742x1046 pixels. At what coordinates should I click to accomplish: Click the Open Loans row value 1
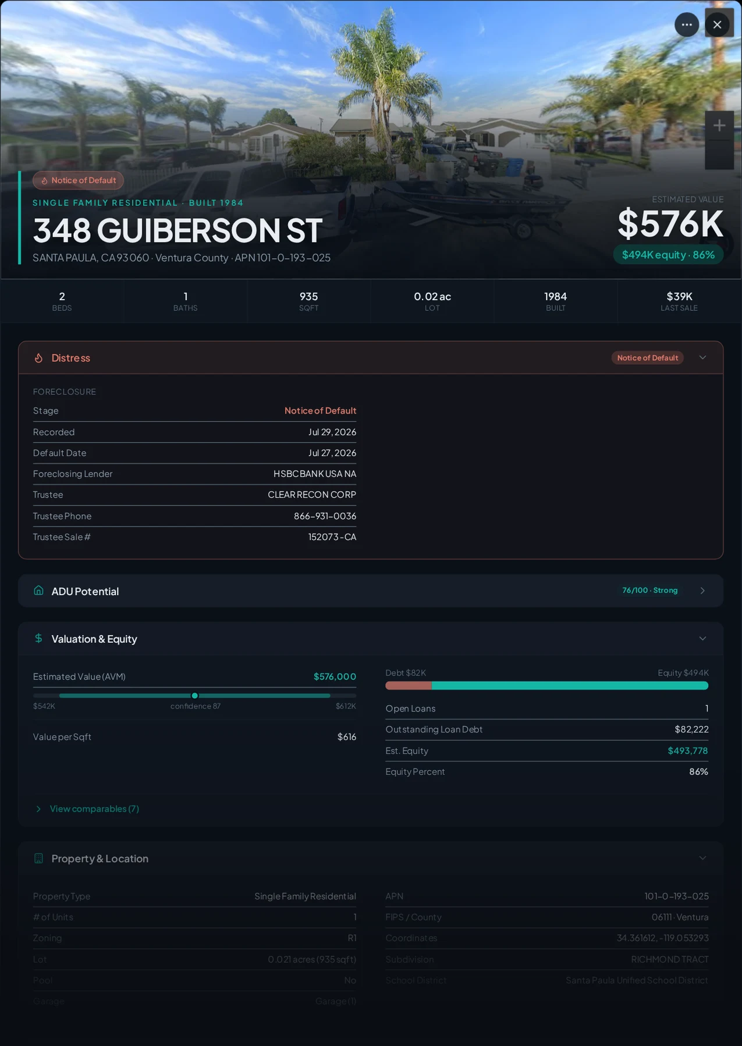pos(707,708)
